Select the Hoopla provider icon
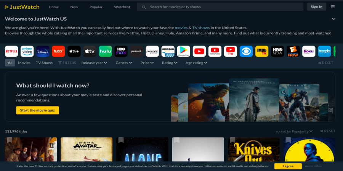Image resolution: width=343 pixels, height=171 pixels. [x=324, y=51]
